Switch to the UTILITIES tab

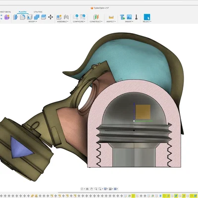38,12
